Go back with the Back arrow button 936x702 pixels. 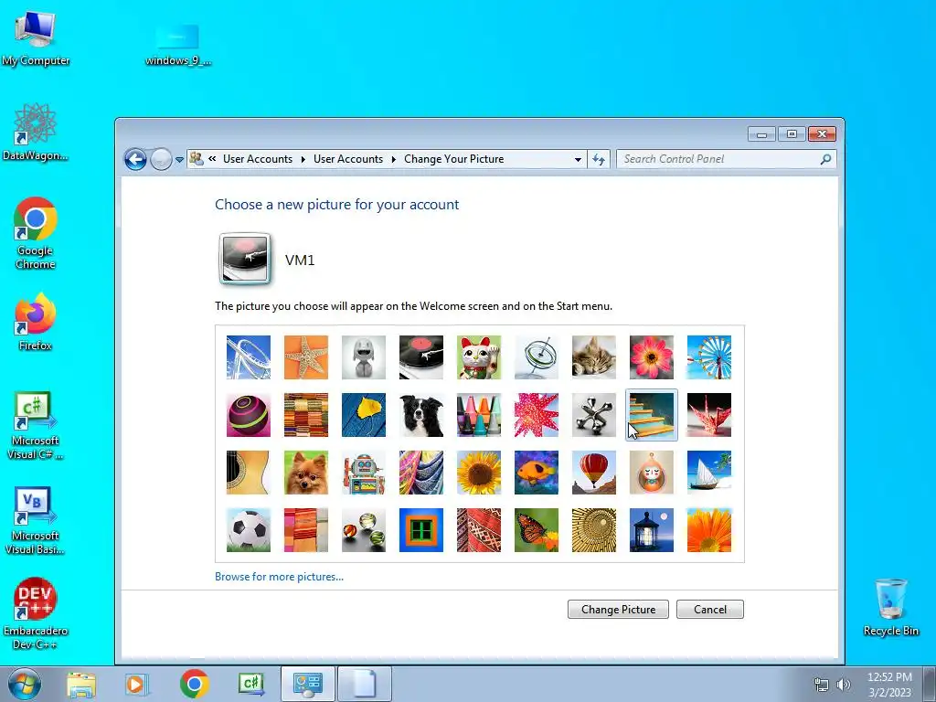click(x=135, y=159)
